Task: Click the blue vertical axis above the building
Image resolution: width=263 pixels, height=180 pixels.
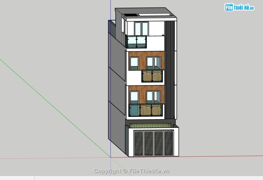Action: pyautogui.click(x=110, y=10)
